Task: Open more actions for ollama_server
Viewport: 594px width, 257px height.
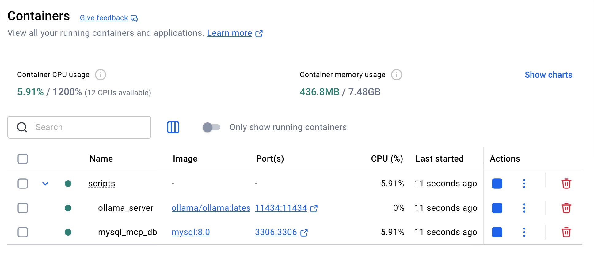Action: coord(524,208)
